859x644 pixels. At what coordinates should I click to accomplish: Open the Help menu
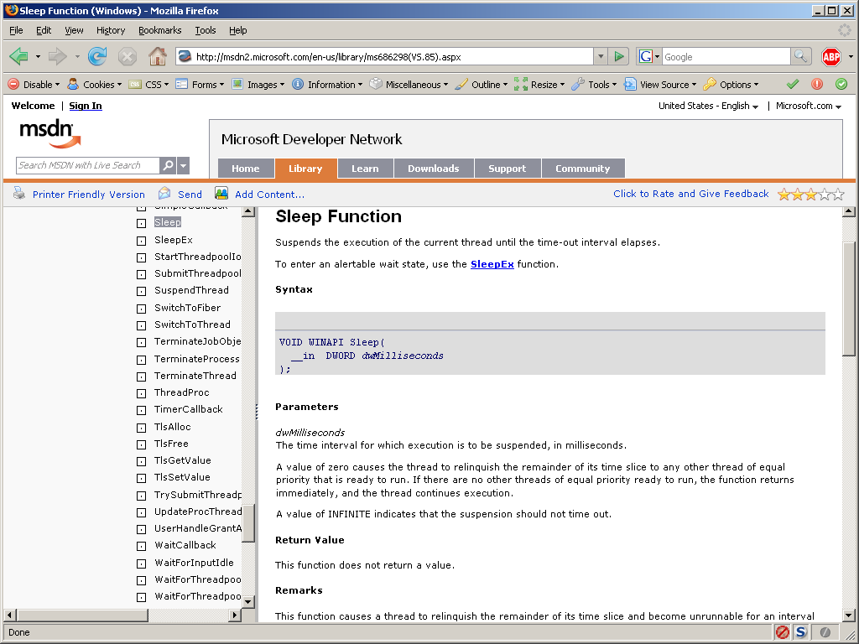coord(237,30)
